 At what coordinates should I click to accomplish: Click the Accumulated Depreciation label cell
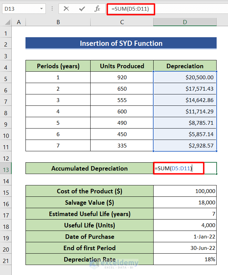pyautogui.click(x=90, y=169)
